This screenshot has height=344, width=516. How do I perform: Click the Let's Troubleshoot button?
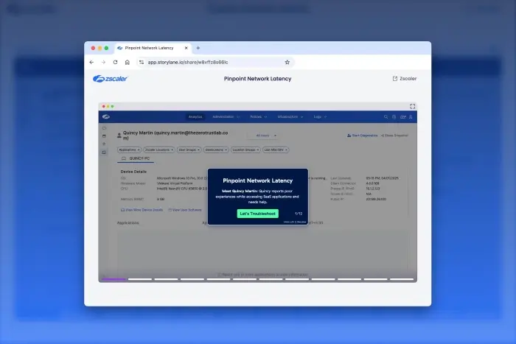258,214
